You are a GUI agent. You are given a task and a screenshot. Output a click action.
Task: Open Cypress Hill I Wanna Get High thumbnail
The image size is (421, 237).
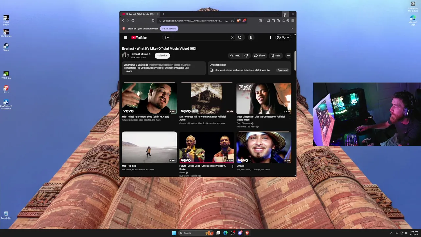pos(207,98)
